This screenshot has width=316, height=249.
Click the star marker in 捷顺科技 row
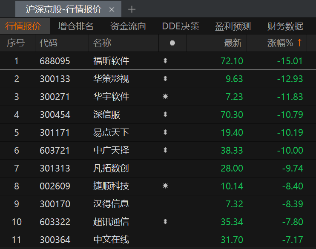point(165,186)
